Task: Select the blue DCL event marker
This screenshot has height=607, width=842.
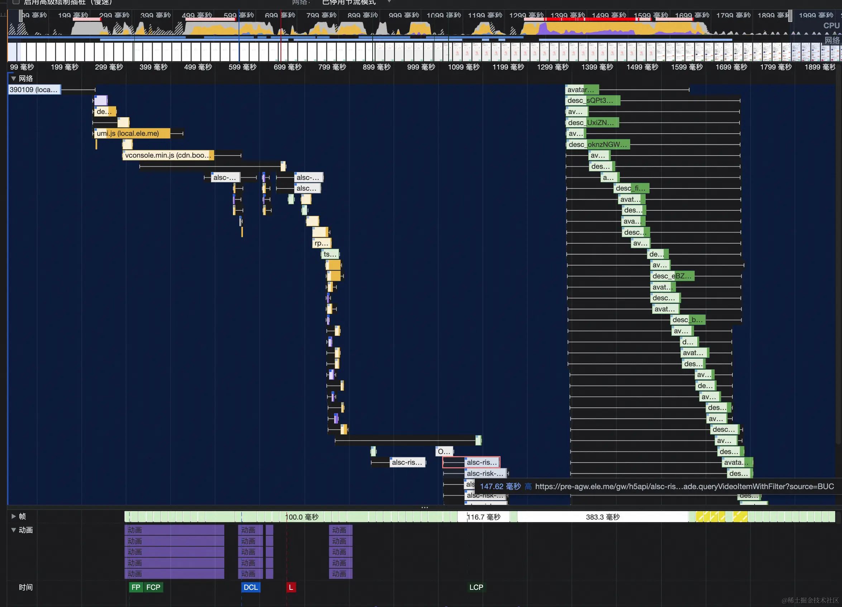Action: (250, 587)
